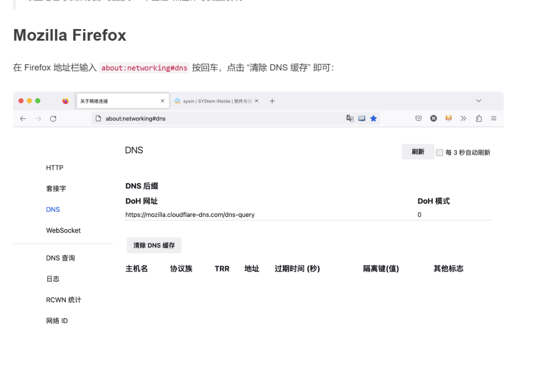Open DNS 查询 section
Image resolution: width=560 pixels, height=376 pixels.
60,258
